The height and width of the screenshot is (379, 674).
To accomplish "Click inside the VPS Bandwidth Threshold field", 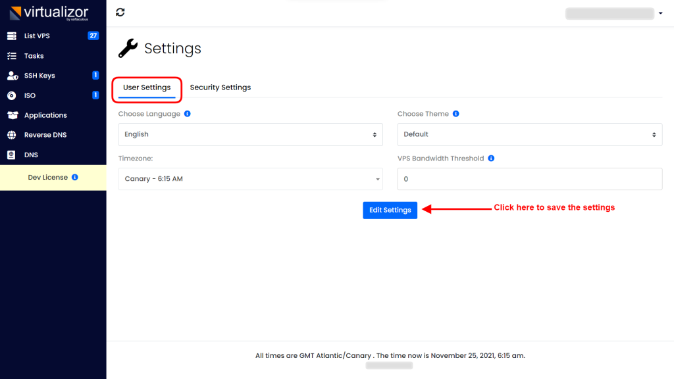I will (529, 178).
